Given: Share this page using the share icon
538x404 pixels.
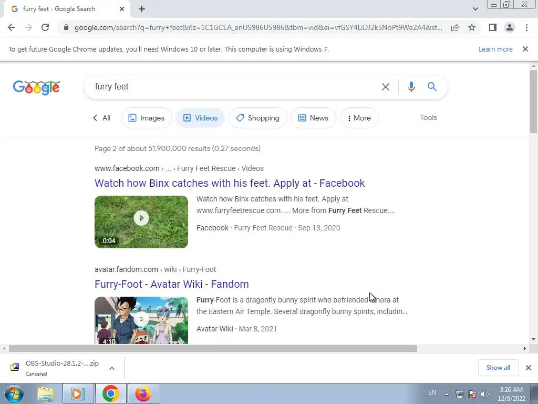Looking at the screenshot, I should [455, 27].
